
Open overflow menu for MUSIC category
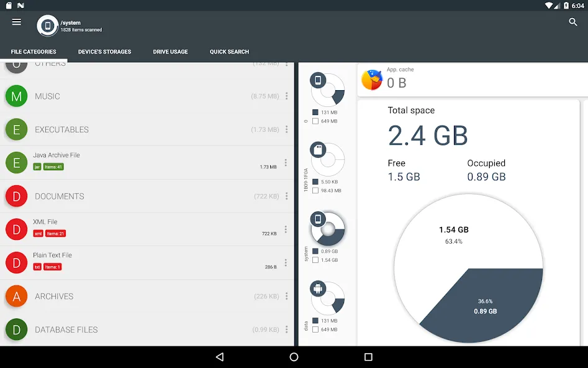coord(286,96)
